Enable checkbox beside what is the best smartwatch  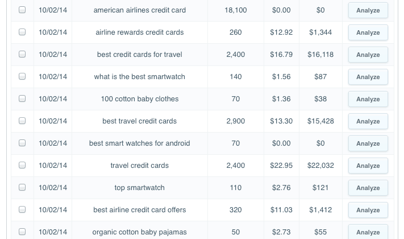[22, 76]
